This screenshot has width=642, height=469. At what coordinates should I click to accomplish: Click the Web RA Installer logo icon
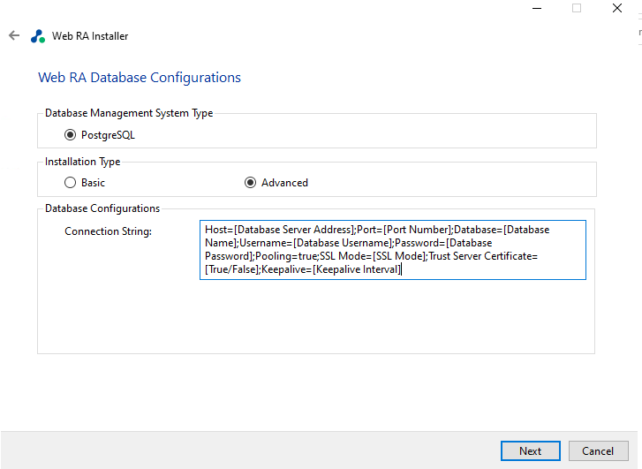point(37,36)
